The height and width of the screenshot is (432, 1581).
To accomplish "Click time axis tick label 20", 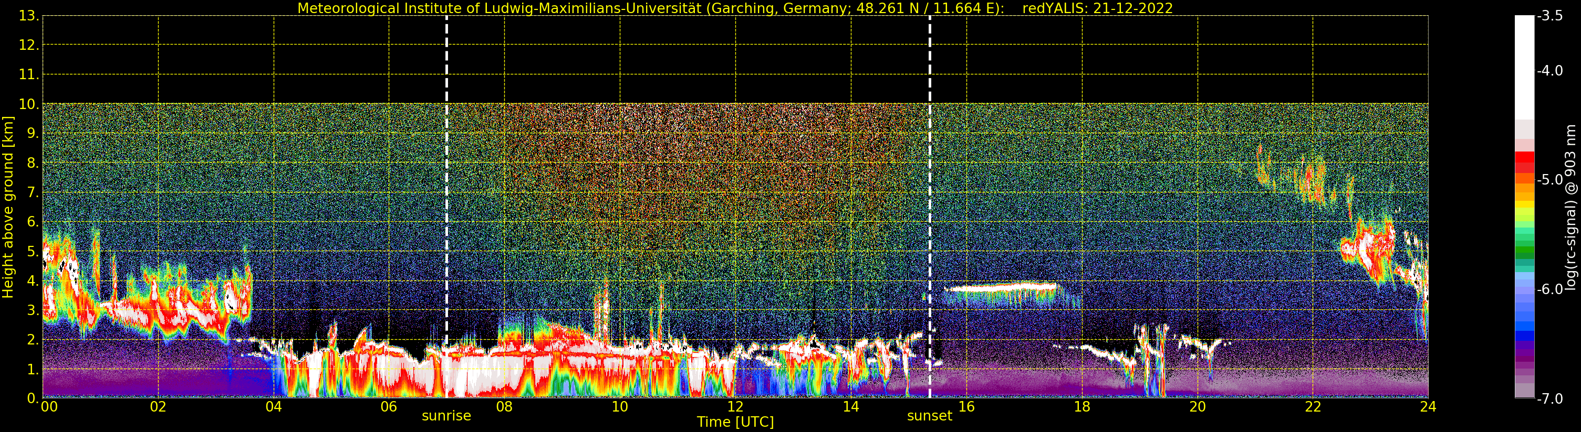I will pyautogui.click(x=1198, y=407).
